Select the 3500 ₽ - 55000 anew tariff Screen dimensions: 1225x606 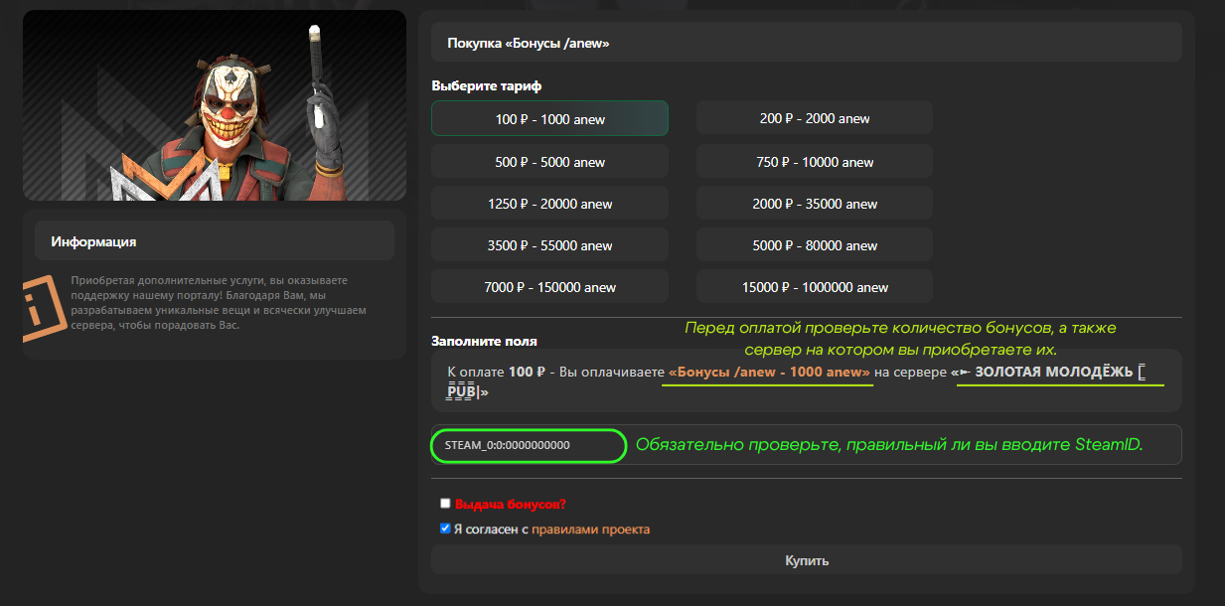tap(549, 245)
